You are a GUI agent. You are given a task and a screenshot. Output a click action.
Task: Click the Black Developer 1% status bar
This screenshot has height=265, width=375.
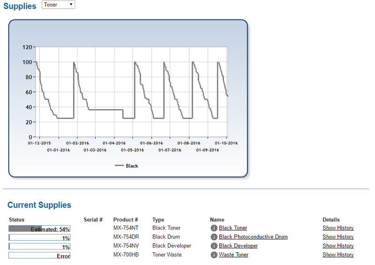39,246
